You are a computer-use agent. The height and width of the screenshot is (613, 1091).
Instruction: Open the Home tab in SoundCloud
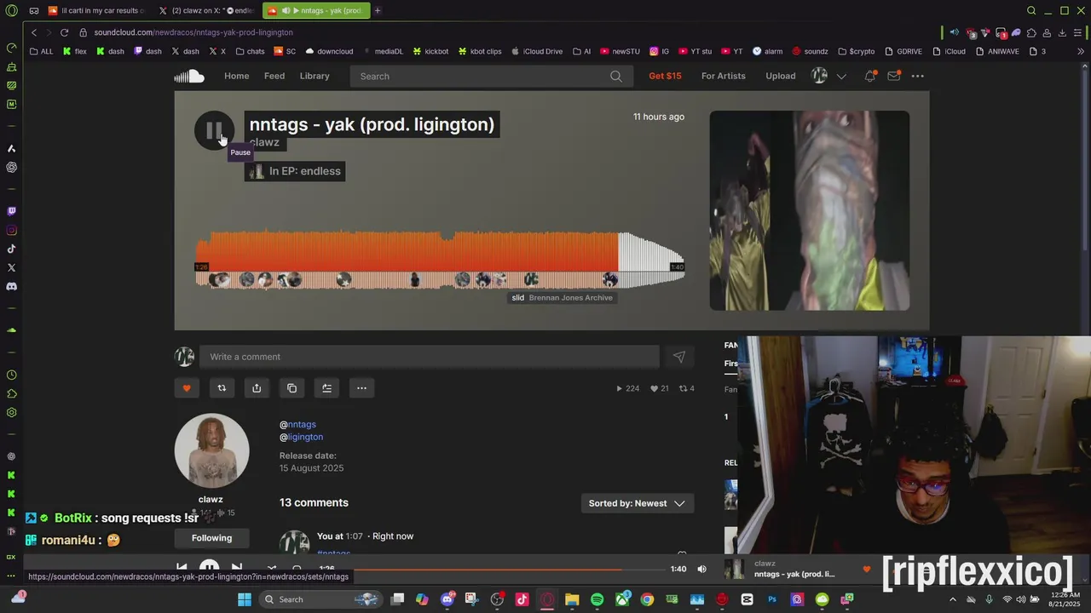pos(236,76)
